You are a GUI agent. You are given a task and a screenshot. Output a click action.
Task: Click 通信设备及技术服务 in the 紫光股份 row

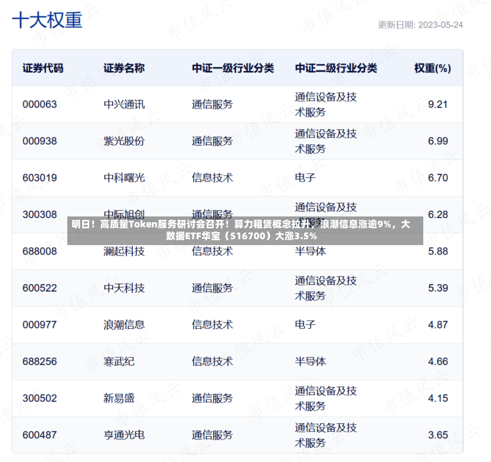326,141
